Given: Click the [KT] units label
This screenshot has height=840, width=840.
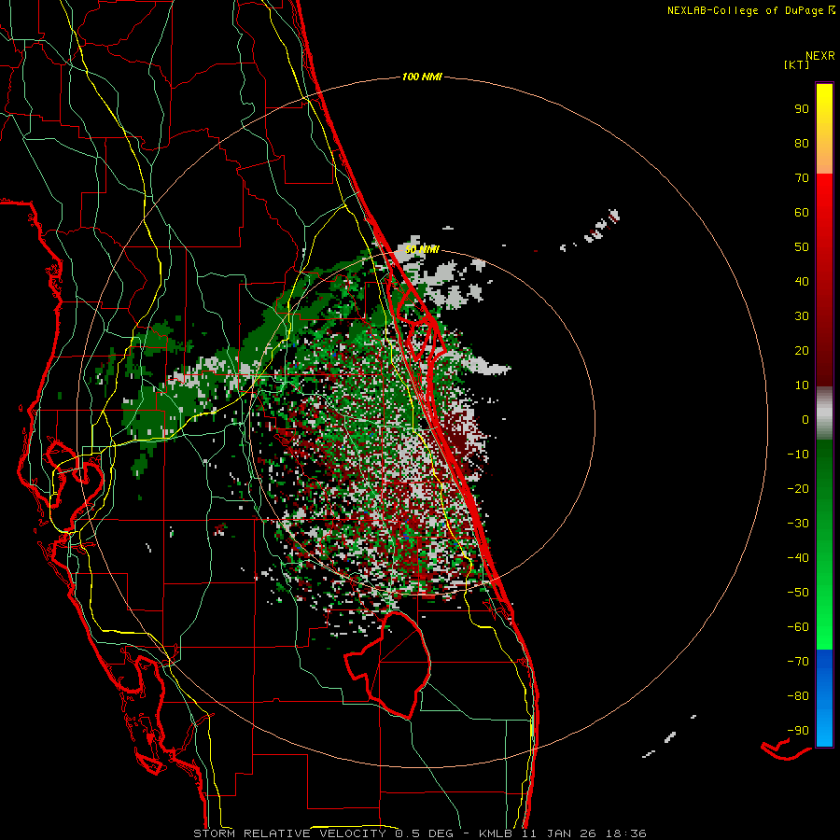Looking at the screenshot, I should pos(797,64).
